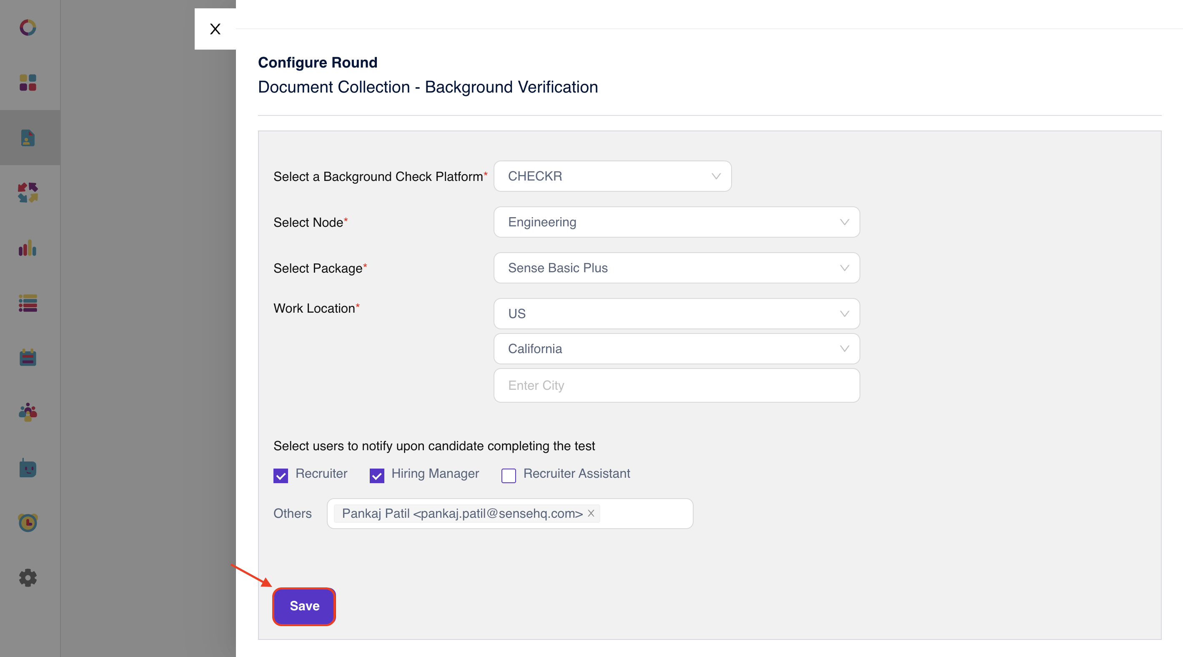Click the notify users instruction text
This screenshot has height=657, width=1183.
[434, 446]
